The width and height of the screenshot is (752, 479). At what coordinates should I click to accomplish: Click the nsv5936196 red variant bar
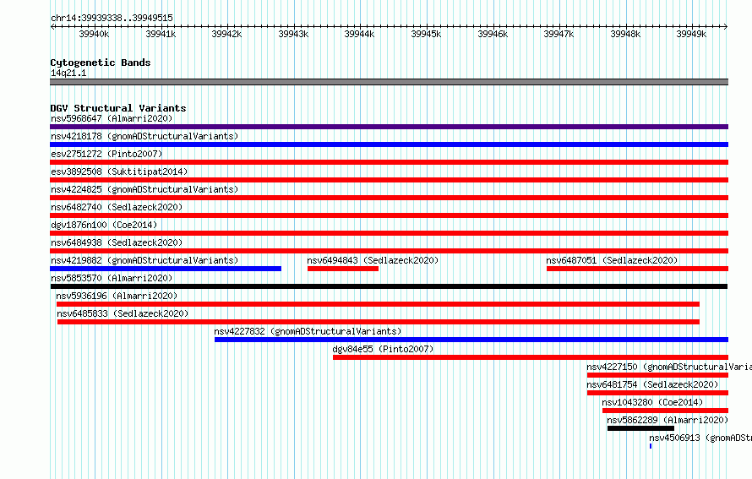click(x=378, y=304)
